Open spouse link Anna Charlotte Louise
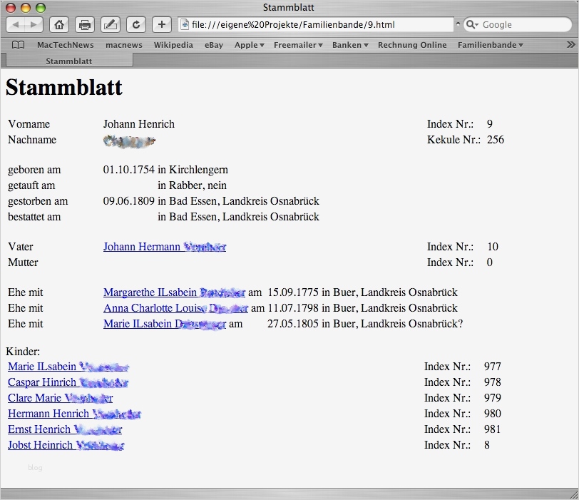 tap(175, 308)
